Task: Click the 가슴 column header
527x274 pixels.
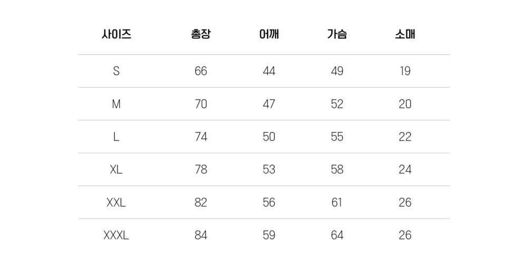Action: [337, 35]
